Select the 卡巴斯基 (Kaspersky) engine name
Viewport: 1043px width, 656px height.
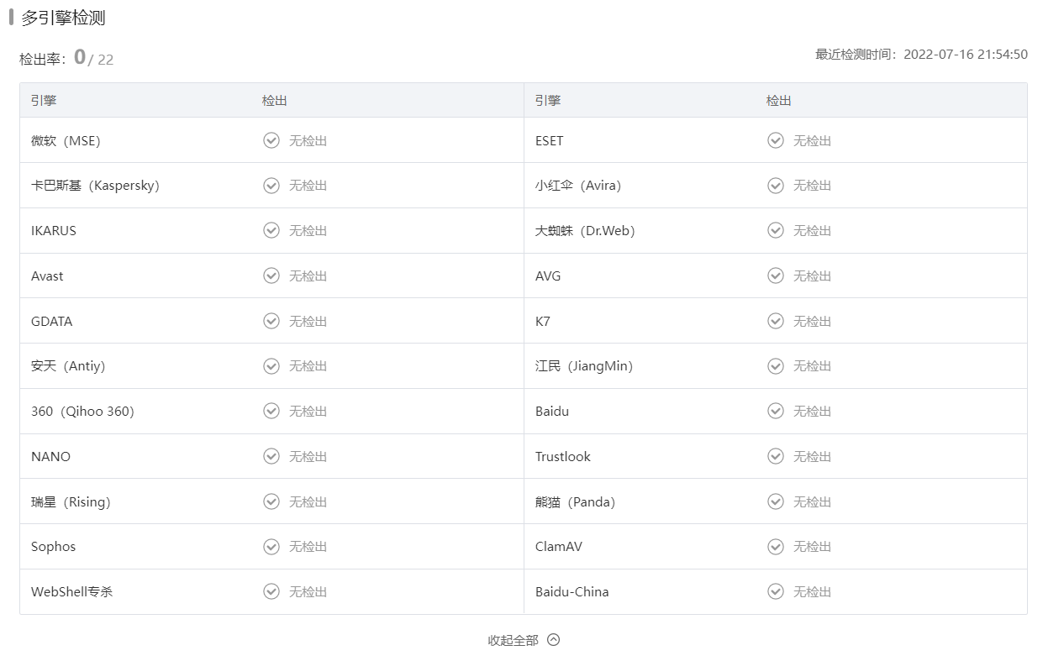[95, 186]
